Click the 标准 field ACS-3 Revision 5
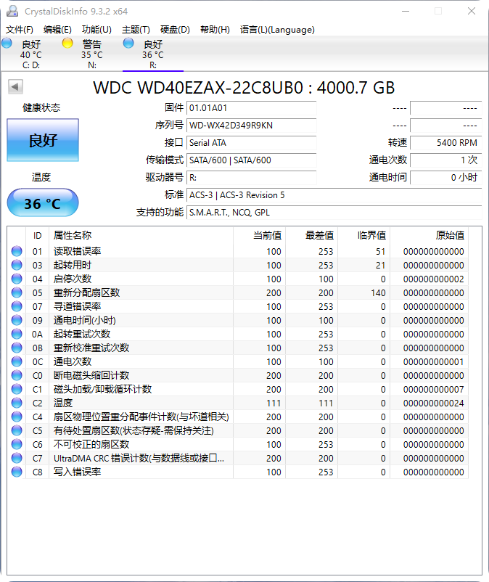This screenshot has width=489, height=582. click(x=334, y=195)
